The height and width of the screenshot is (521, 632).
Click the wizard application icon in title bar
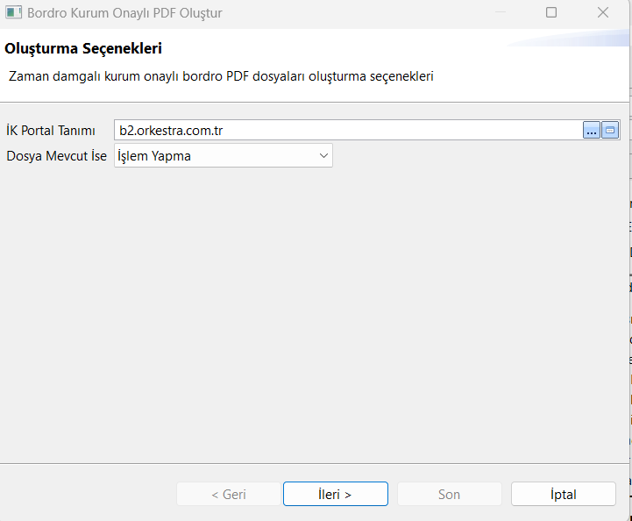point(13,13)
